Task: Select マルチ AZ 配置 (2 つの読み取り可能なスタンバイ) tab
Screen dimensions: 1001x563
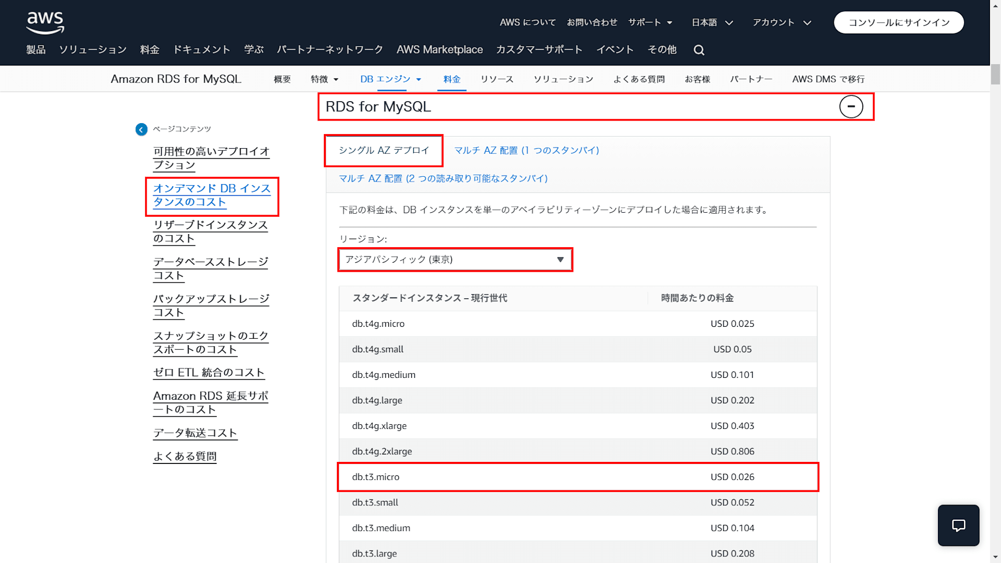Action: tap(443, 179)
